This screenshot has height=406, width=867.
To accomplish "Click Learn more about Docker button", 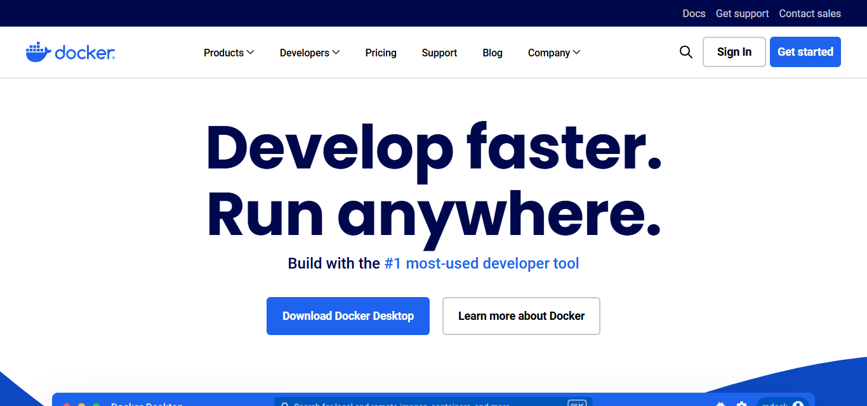I will pyautogui.click(x=521, y=316).
